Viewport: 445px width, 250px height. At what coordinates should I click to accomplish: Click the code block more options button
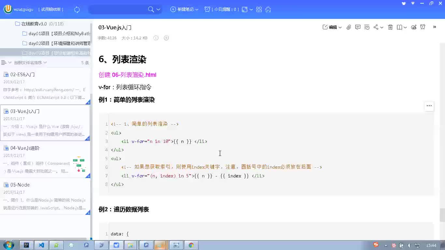tap(429, 106)
